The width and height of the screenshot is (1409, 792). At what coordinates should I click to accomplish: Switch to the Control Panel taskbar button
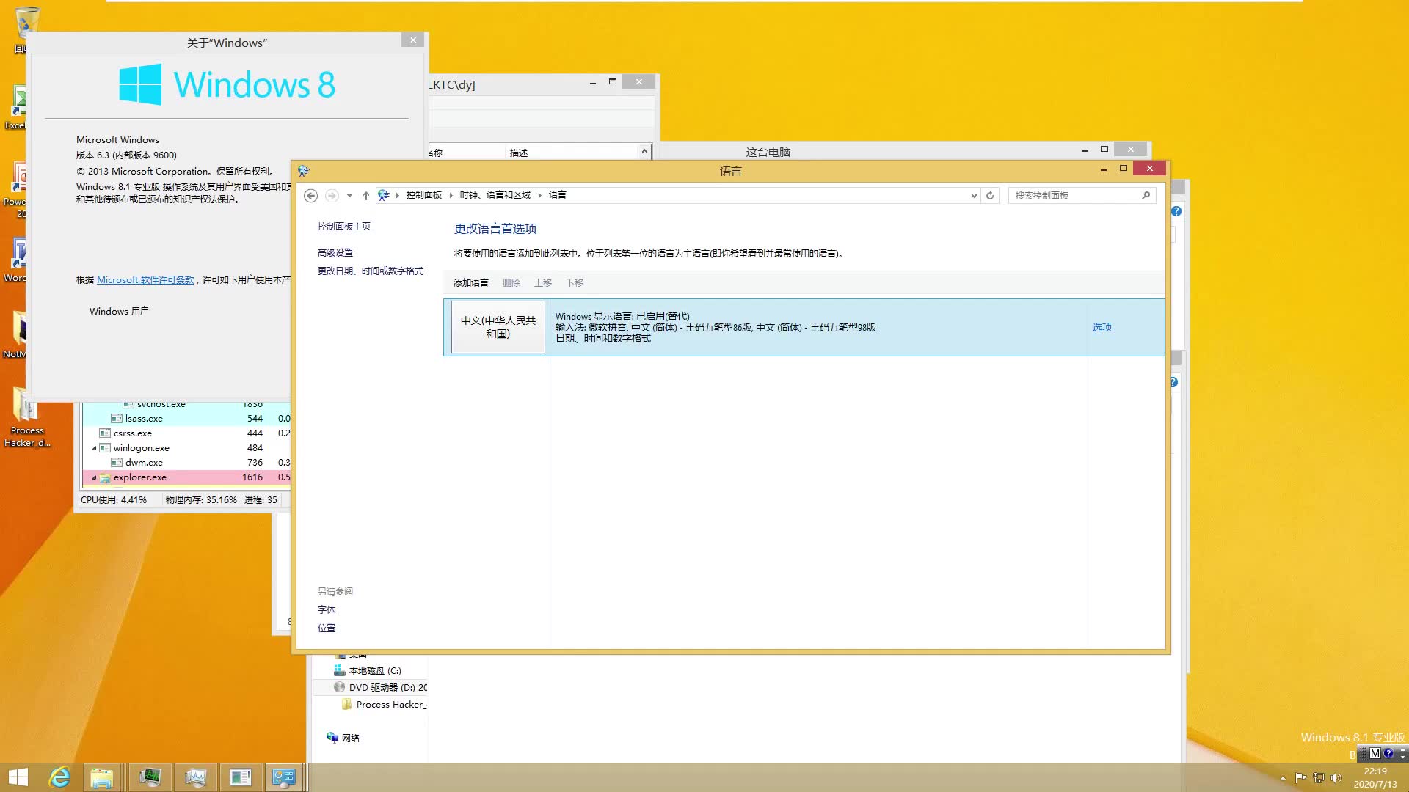click(x=284, y=777)
